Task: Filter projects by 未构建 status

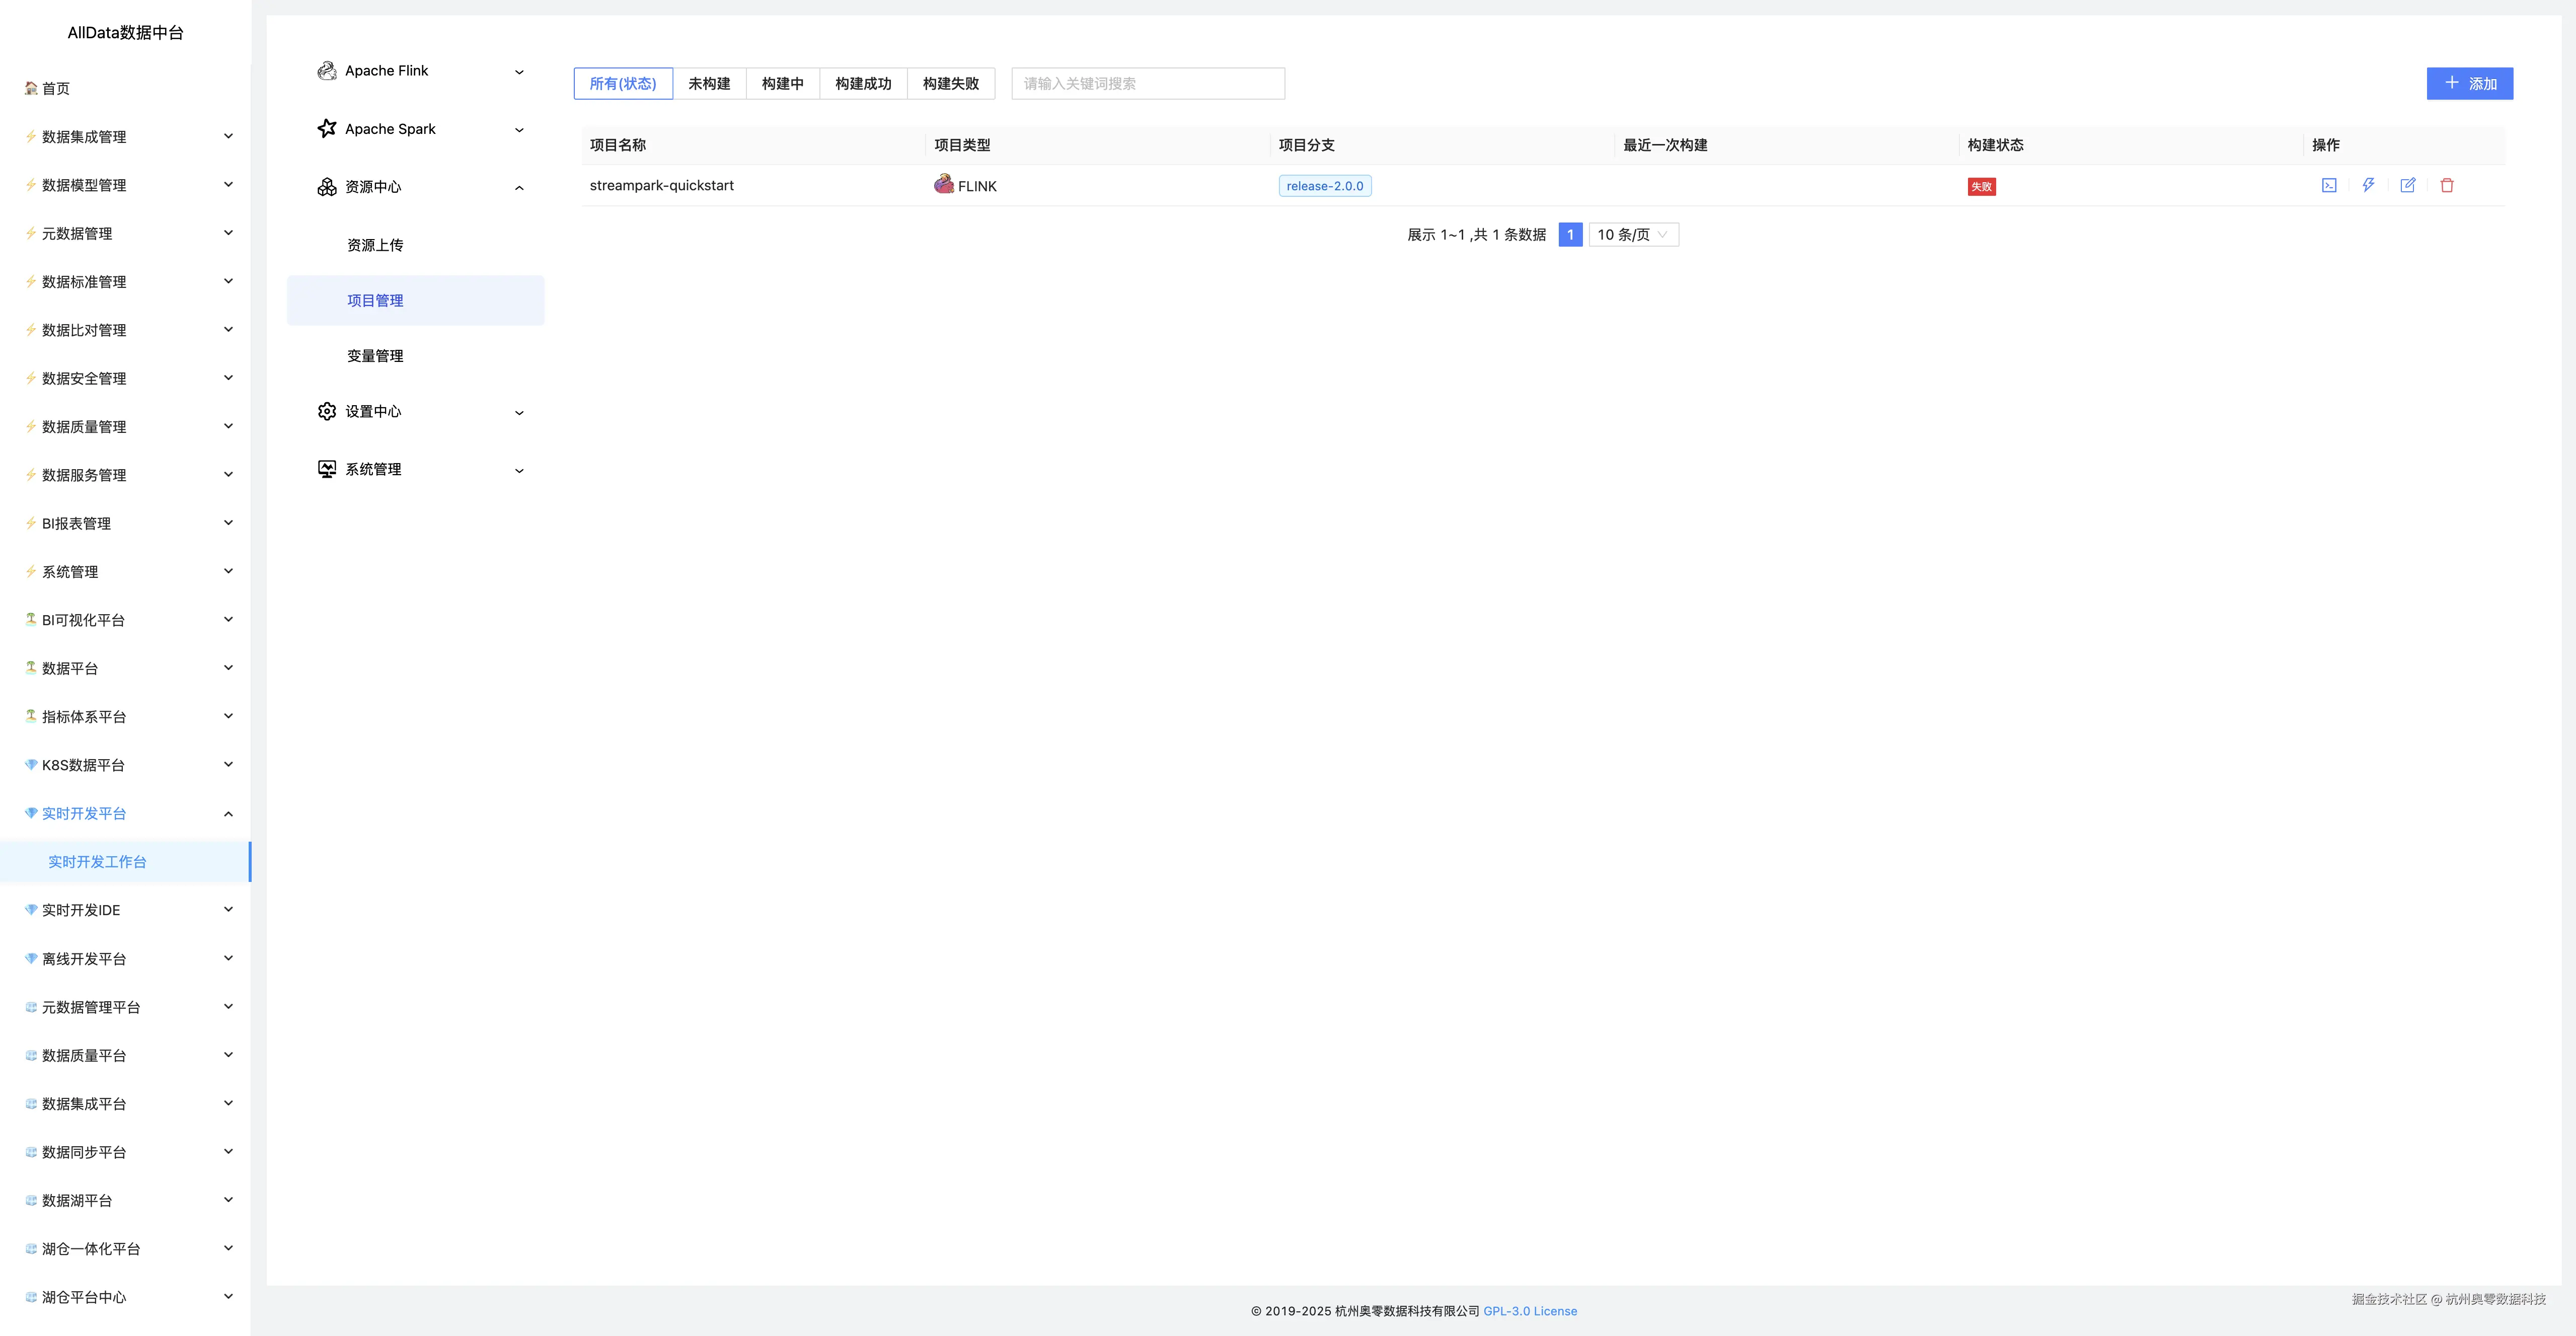Action: coord(709,83)
